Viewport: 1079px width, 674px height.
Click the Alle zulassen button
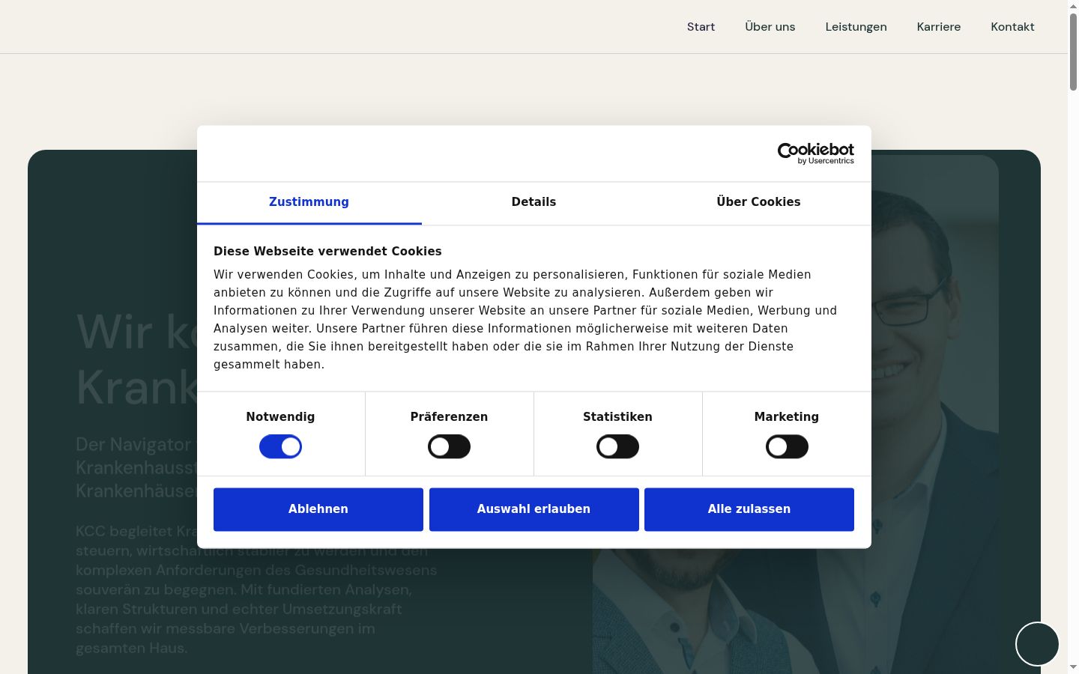[x=749, y=509]
